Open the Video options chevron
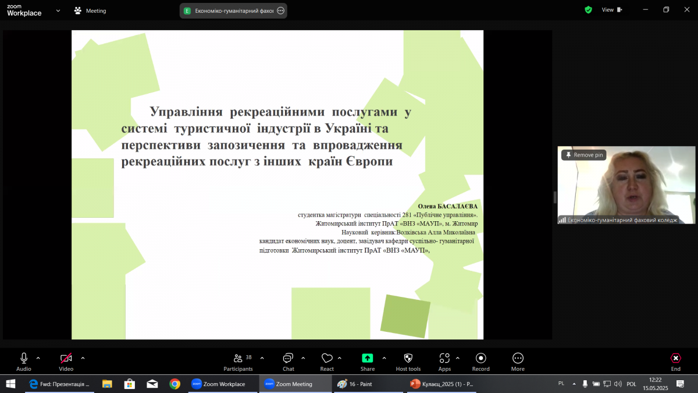This screenshot has height=393, width=698. coord(82,359)
